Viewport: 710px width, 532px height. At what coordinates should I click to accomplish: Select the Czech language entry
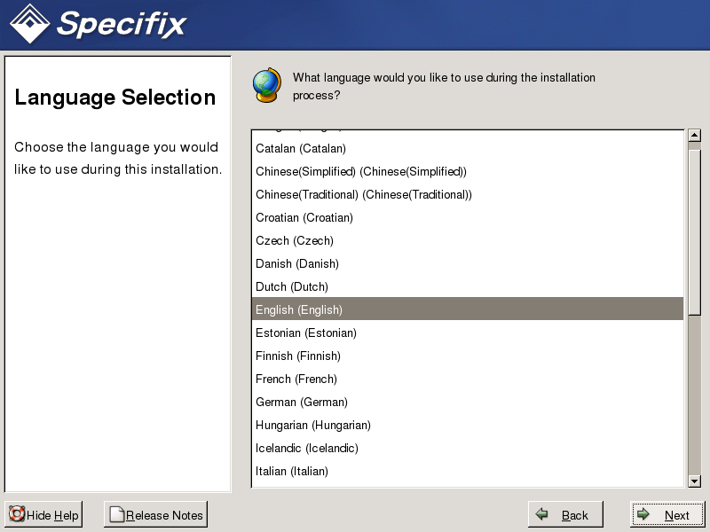pos(295,241)
